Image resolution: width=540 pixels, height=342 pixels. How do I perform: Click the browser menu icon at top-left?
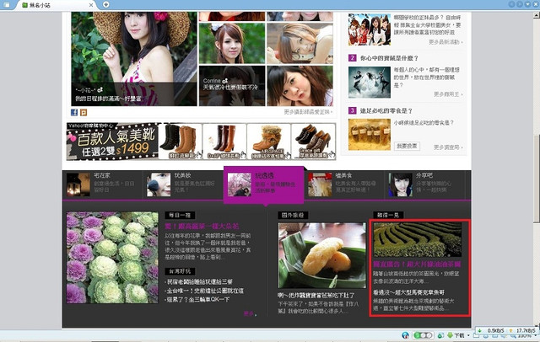point(7,5)
